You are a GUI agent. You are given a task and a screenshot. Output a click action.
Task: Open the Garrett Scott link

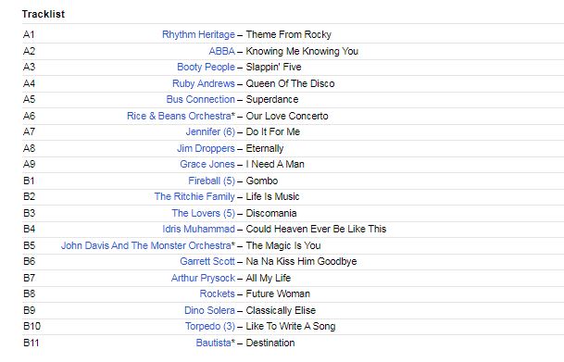pyautogui.click(x=207, y=261)
